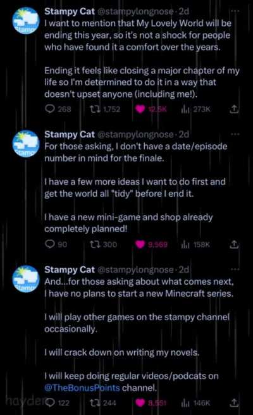Screen dimensions: 253x415
Task: Open @stampylongnose handle on first tweet
Action: click(x=135, y=11)
